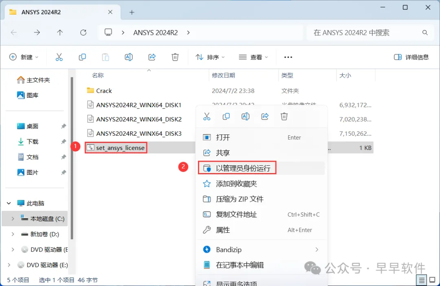Select the Crack folder
Viewport: 440px width, 286px height.
99,91
